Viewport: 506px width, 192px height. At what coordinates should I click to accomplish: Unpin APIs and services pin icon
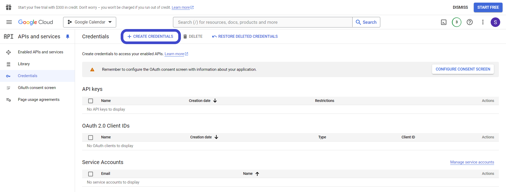pos(68,37)
